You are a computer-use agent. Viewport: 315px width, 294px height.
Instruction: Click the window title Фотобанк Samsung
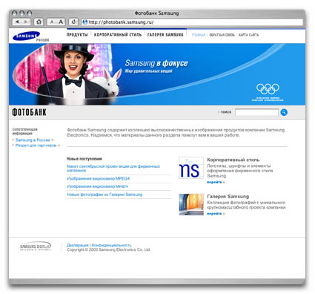point(156,13)
